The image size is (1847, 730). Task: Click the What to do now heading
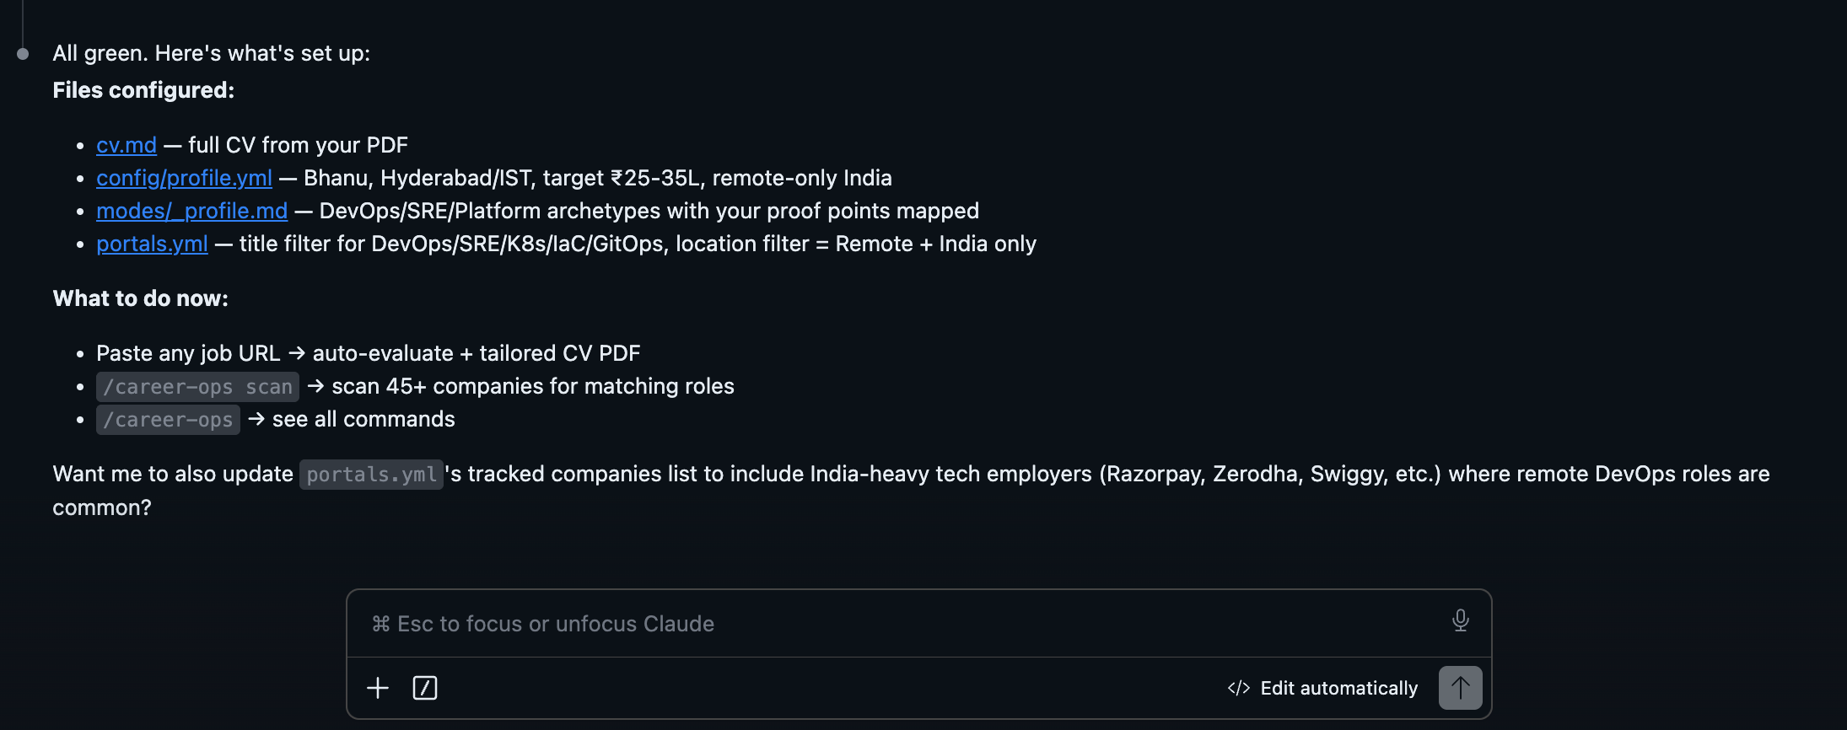tap(140, 298)
